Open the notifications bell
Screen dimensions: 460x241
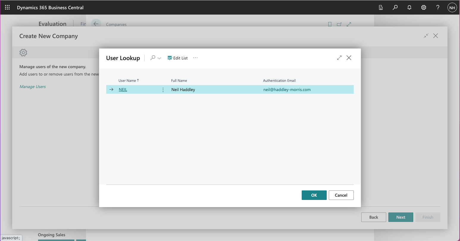[409, 7]
